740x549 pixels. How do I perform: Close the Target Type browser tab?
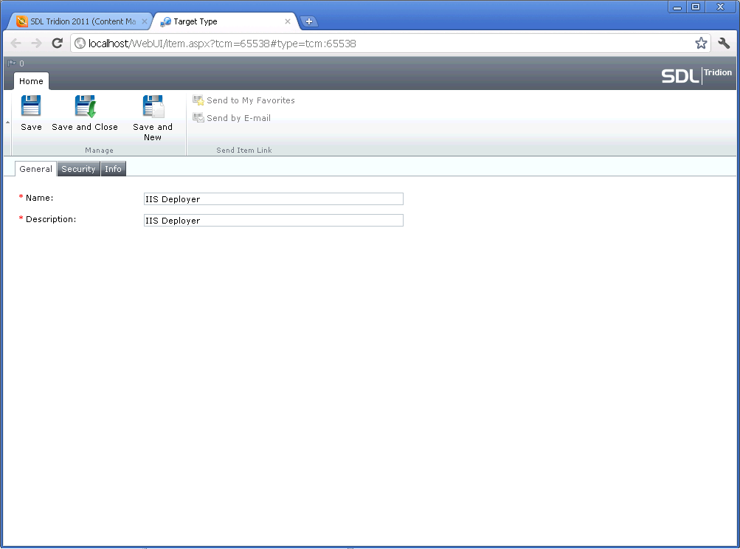click(x=288, y=21)
